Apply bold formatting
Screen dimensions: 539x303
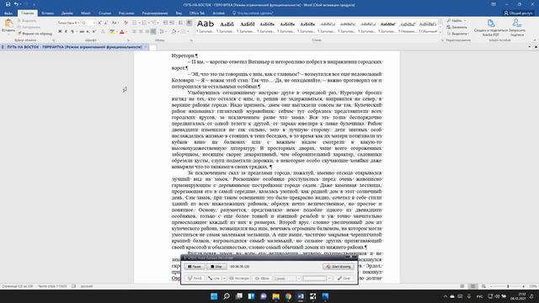[60, 32]
